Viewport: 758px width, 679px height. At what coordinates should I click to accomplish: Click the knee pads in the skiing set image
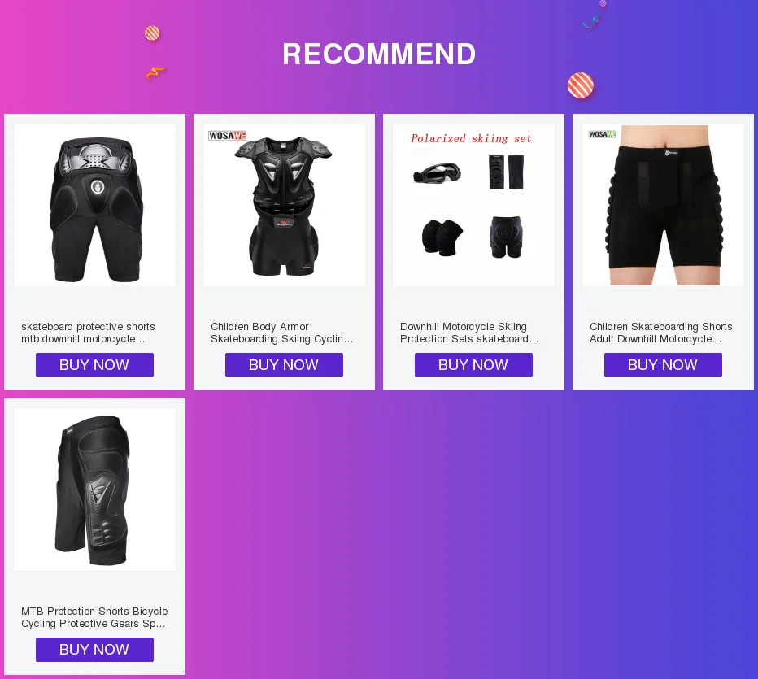(442, 237)
